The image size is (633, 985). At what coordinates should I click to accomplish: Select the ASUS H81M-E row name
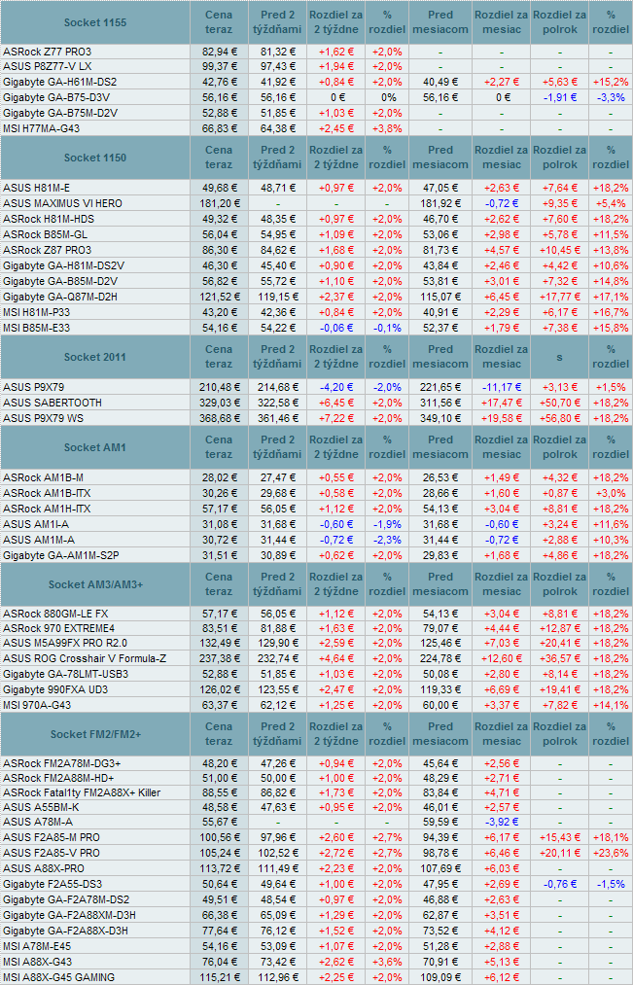click(x=36, y=188)
